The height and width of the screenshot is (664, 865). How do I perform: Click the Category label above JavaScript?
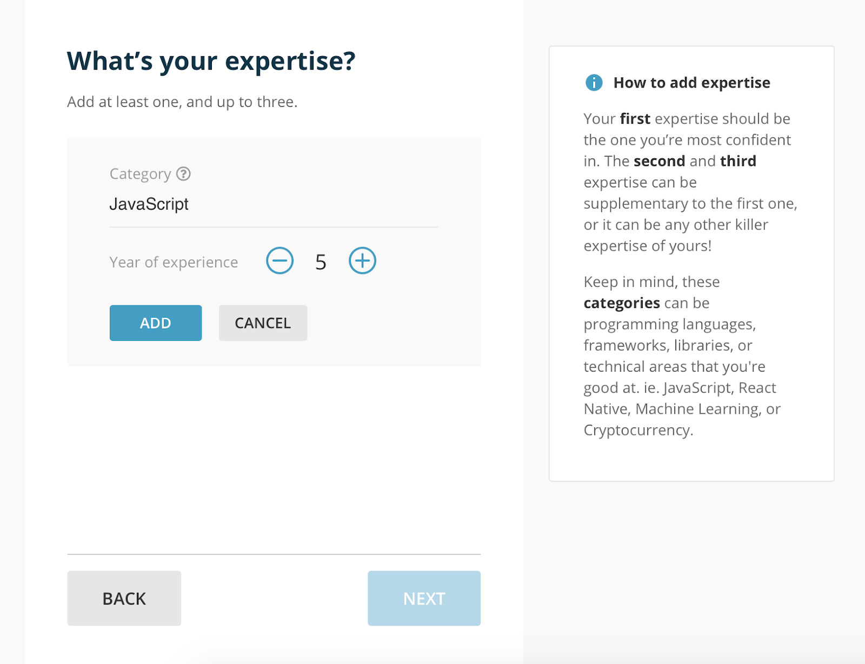(x=141, y=174)
